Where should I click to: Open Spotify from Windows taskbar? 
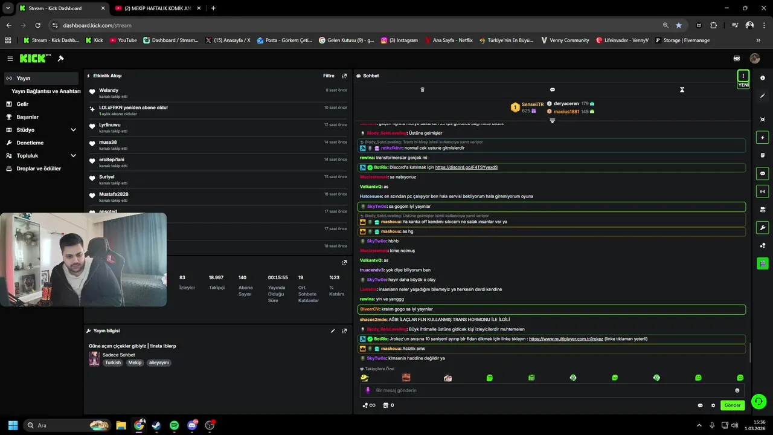pyautogui.click(x=174, y=425)
